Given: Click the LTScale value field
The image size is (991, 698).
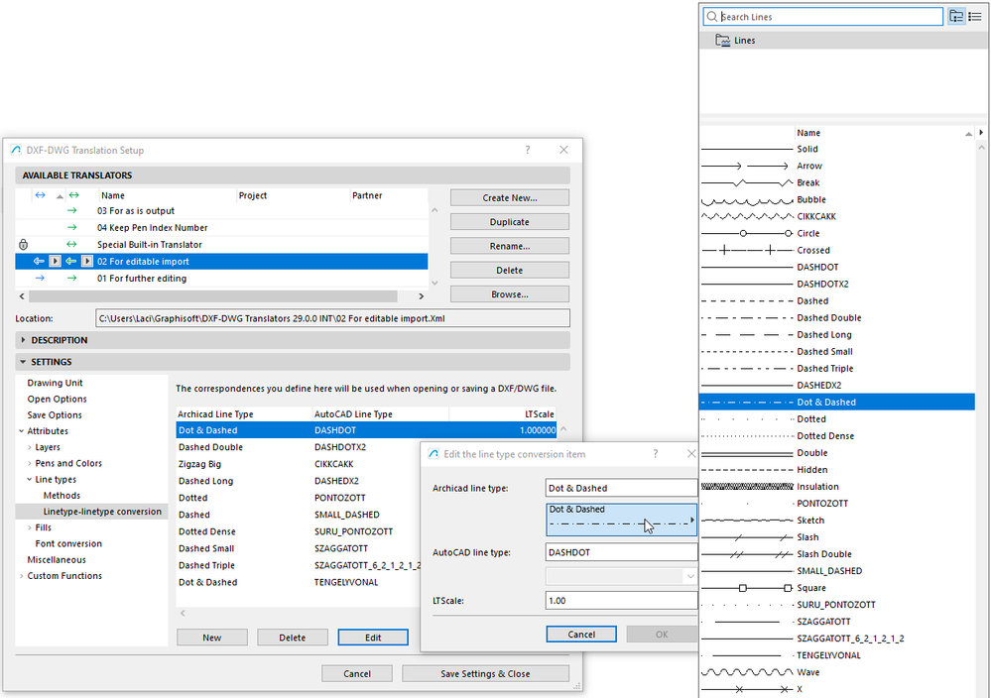Looking at the screenshot, I should [621, 600].
